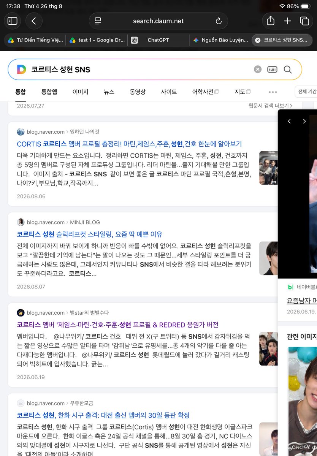
Task: Switch to Nguồn Báo Luyện tab
Action: [x=220, y=40]
